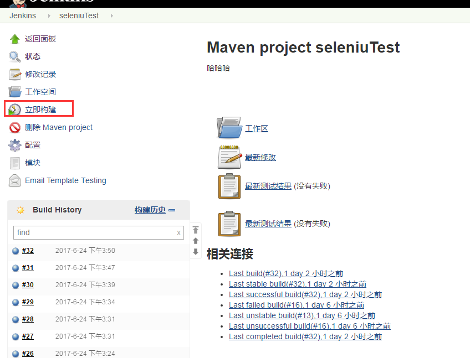The width and height of the screenshot is (470, 358).
Task: Click the red prohibition icon for 删除 Maven project
Action: coord(14,127)
